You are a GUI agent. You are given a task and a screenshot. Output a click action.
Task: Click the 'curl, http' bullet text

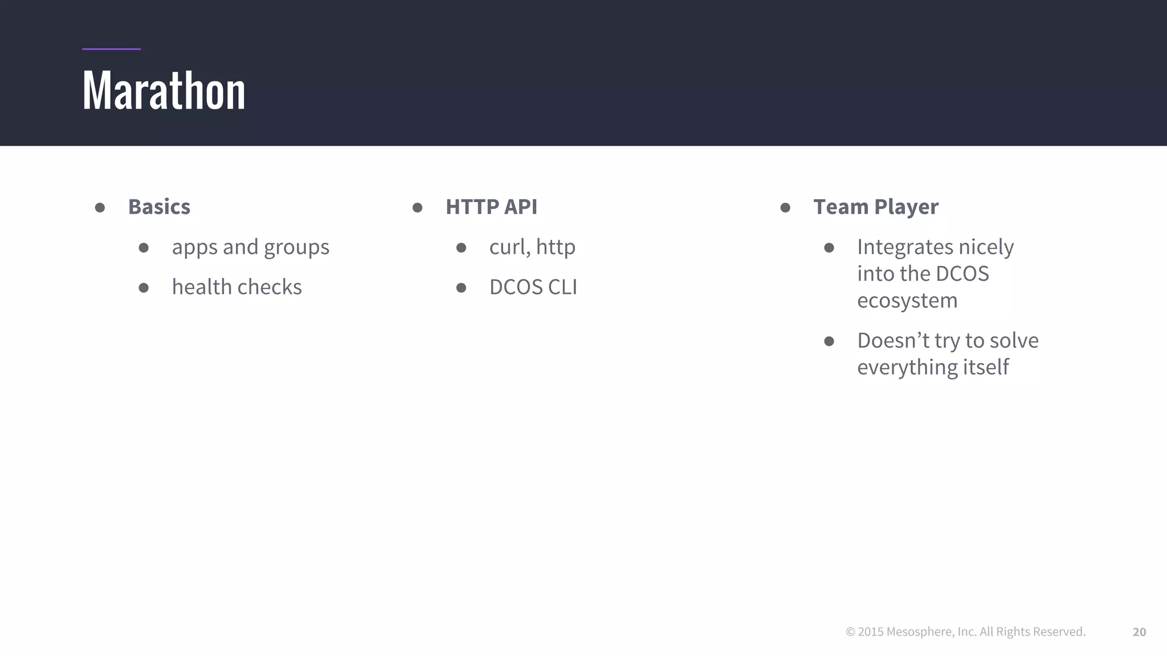click(532, 248)
